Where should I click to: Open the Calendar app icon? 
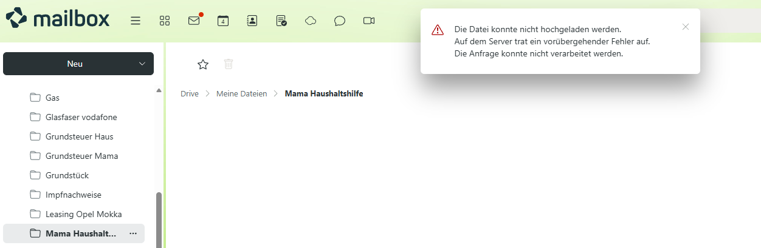223,21
